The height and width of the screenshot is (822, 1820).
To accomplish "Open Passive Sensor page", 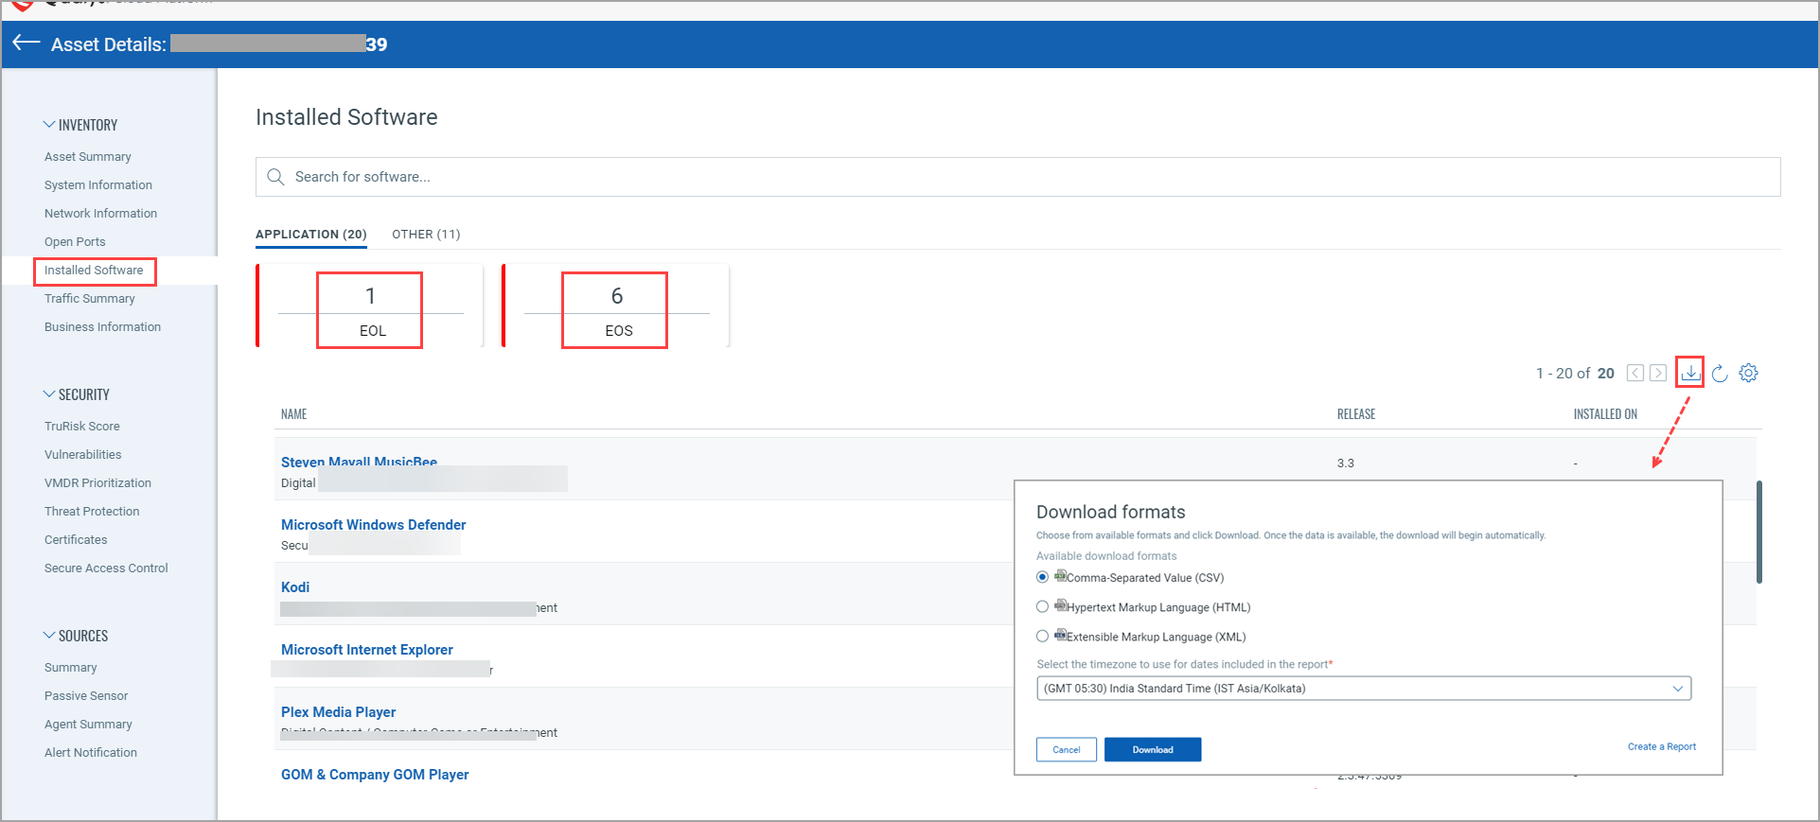I will pyautogui.click(x=86, y=696).
